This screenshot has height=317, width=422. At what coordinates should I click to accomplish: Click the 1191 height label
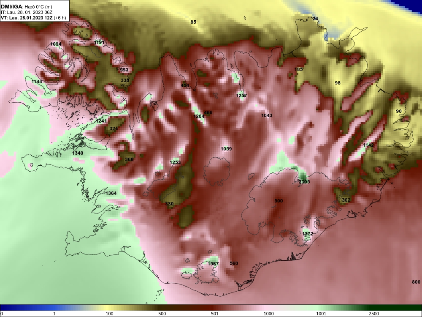[99, 42]
